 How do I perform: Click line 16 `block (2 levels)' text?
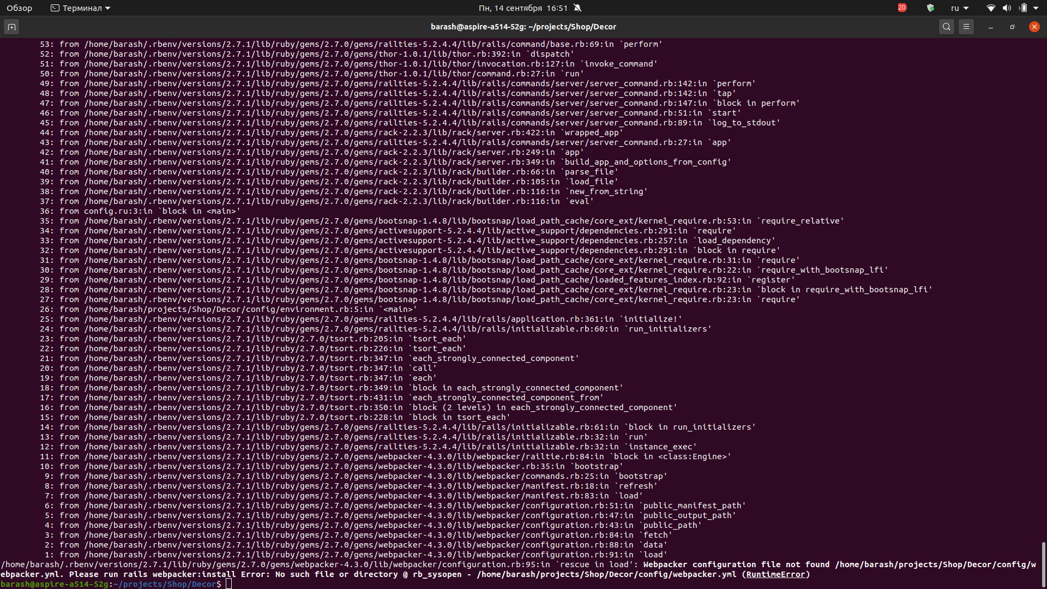[450, 407]
